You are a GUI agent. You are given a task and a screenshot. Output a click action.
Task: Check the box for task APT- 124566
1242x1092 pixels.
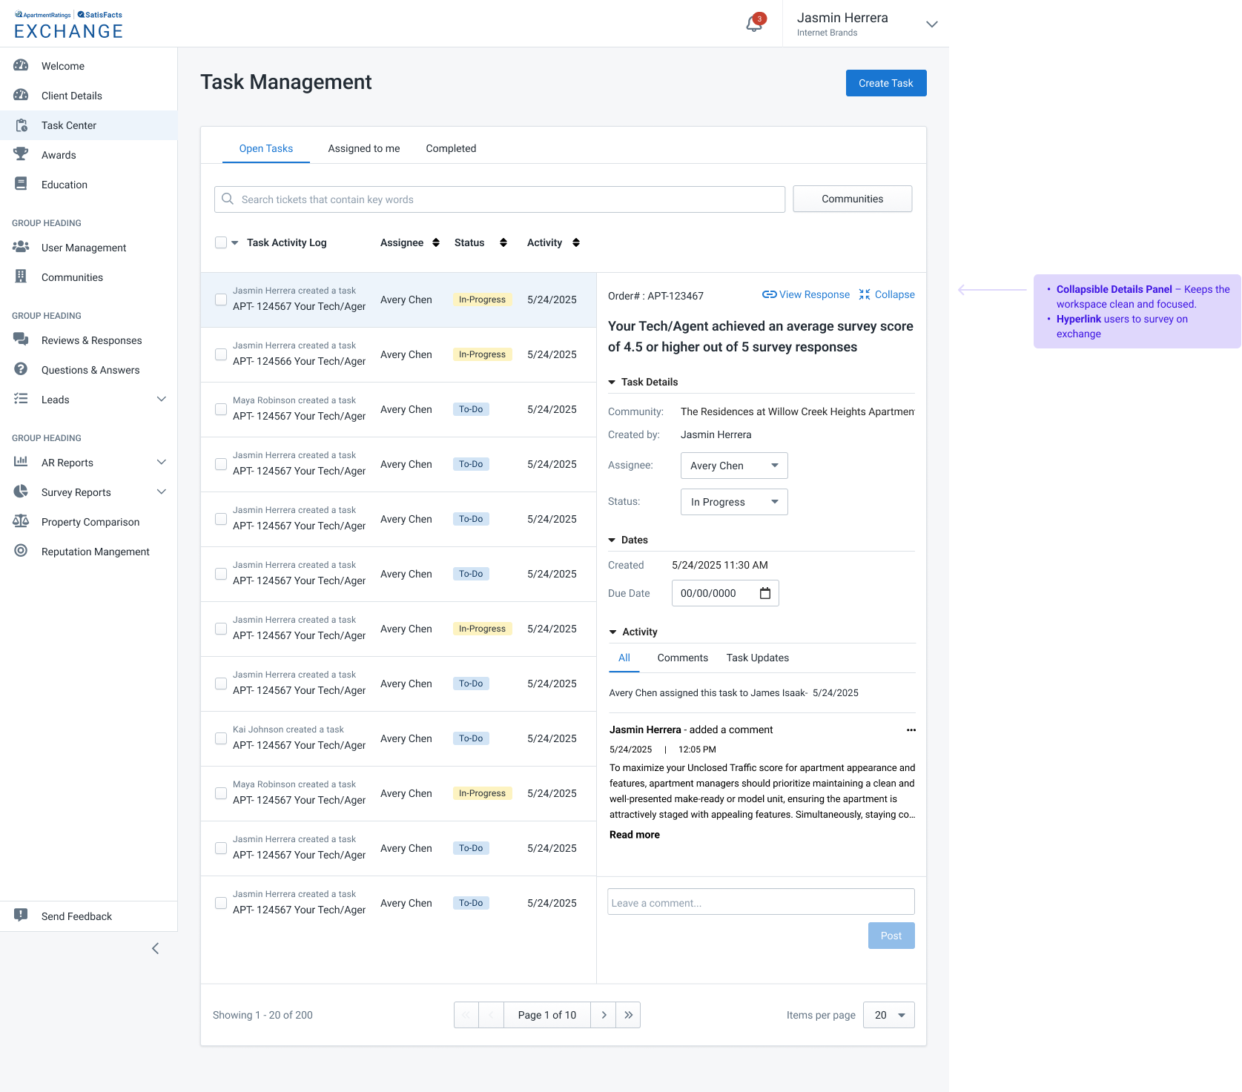(x=221, y=354)
